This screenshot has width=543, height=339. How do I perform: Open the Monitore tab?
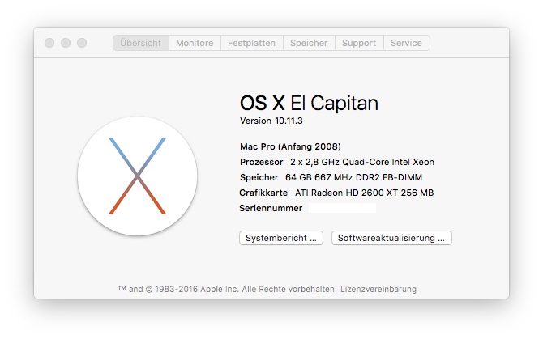point(195,43)
